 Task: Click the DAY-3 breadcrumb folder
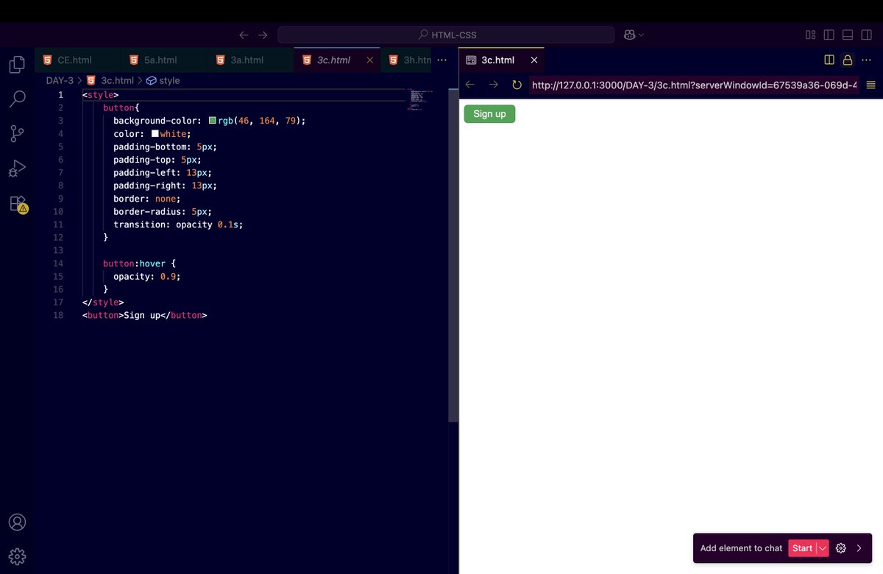click(x=60, y=80)
